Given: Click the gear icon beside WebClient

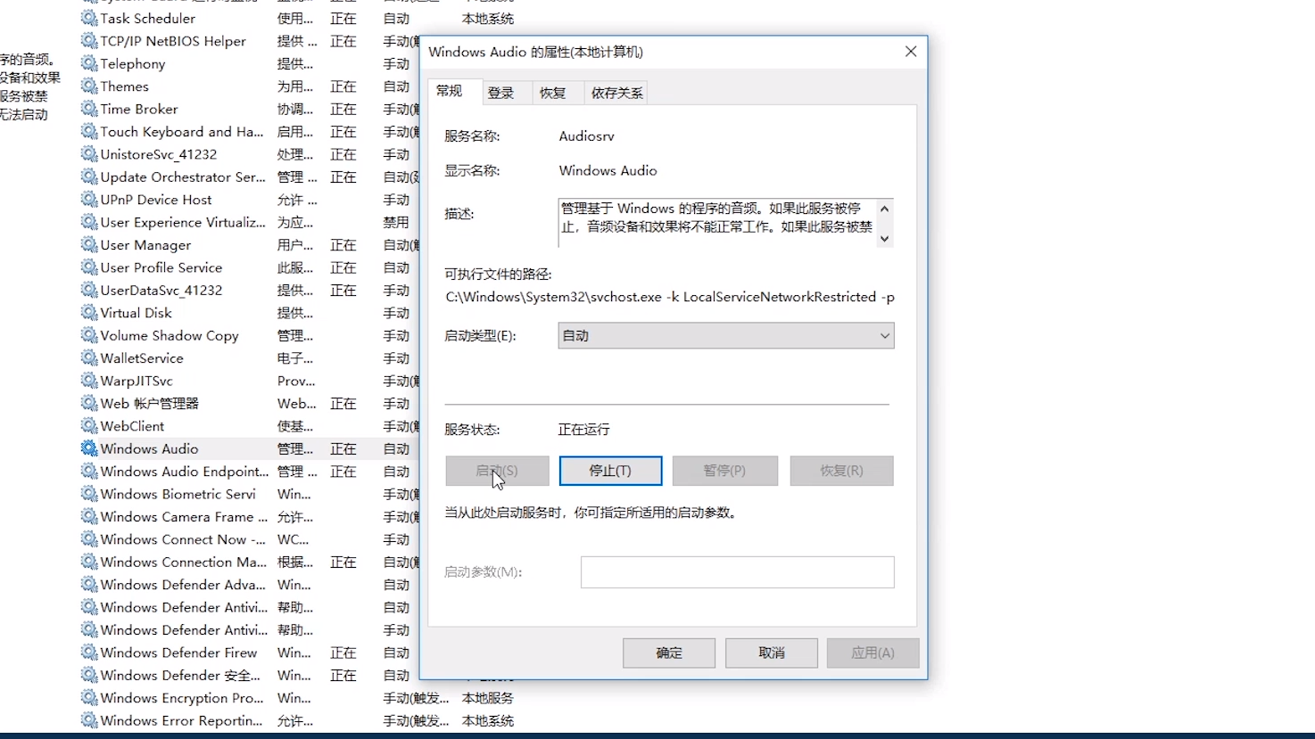Looking at the screenshot, I should [x=89, y=426].
